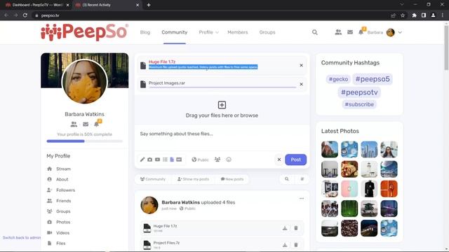The image size is (449, 252).
Task: Open Files in My Profile menu
Action: [x=61, y=244]
